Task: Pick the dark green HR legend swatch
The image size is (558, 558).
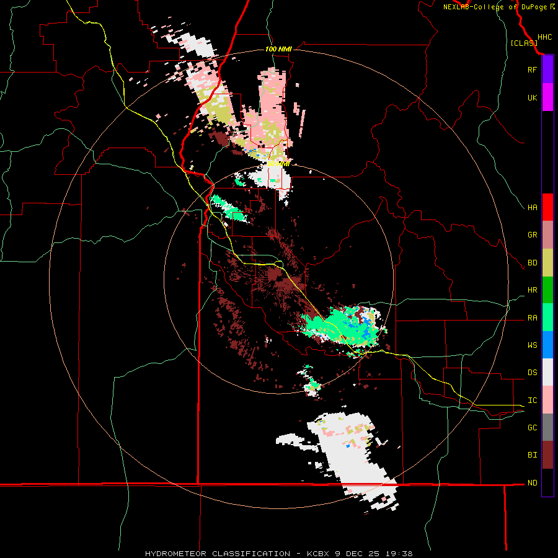Action: coord(547,290)
